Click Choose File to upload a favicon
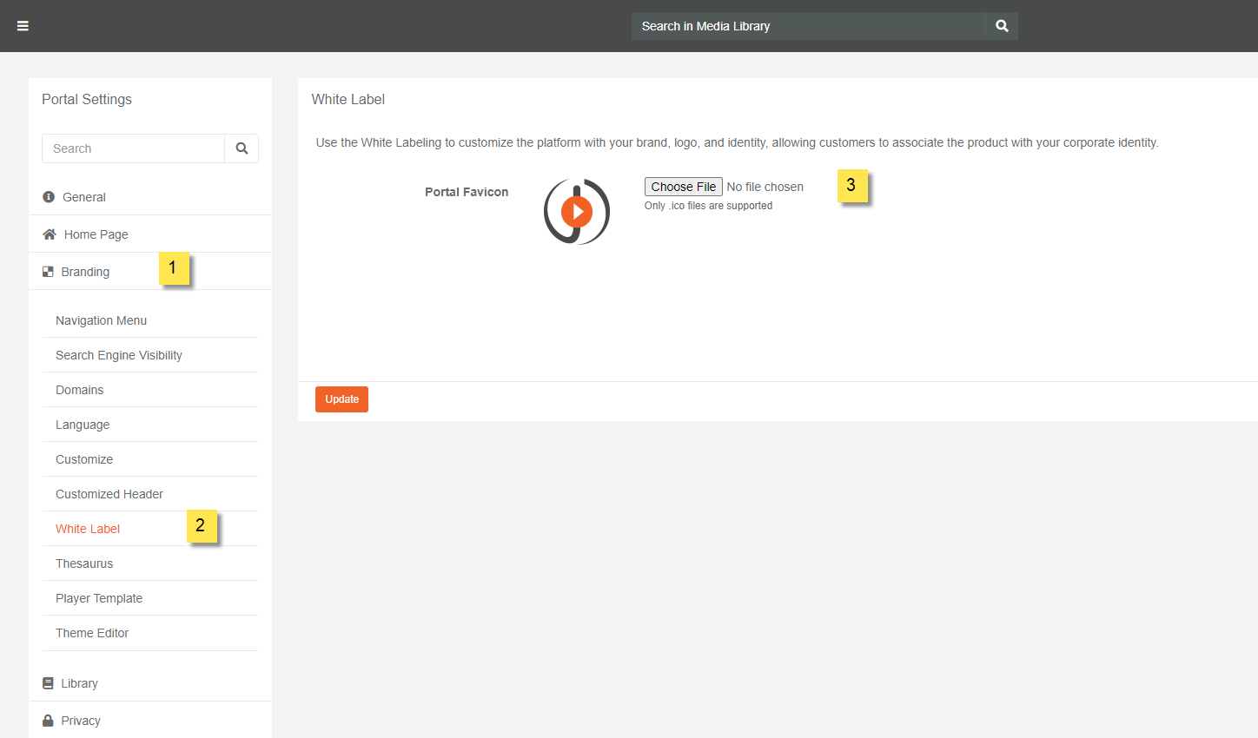Viewport: 1258px width, 738px height. pos(683,186)
